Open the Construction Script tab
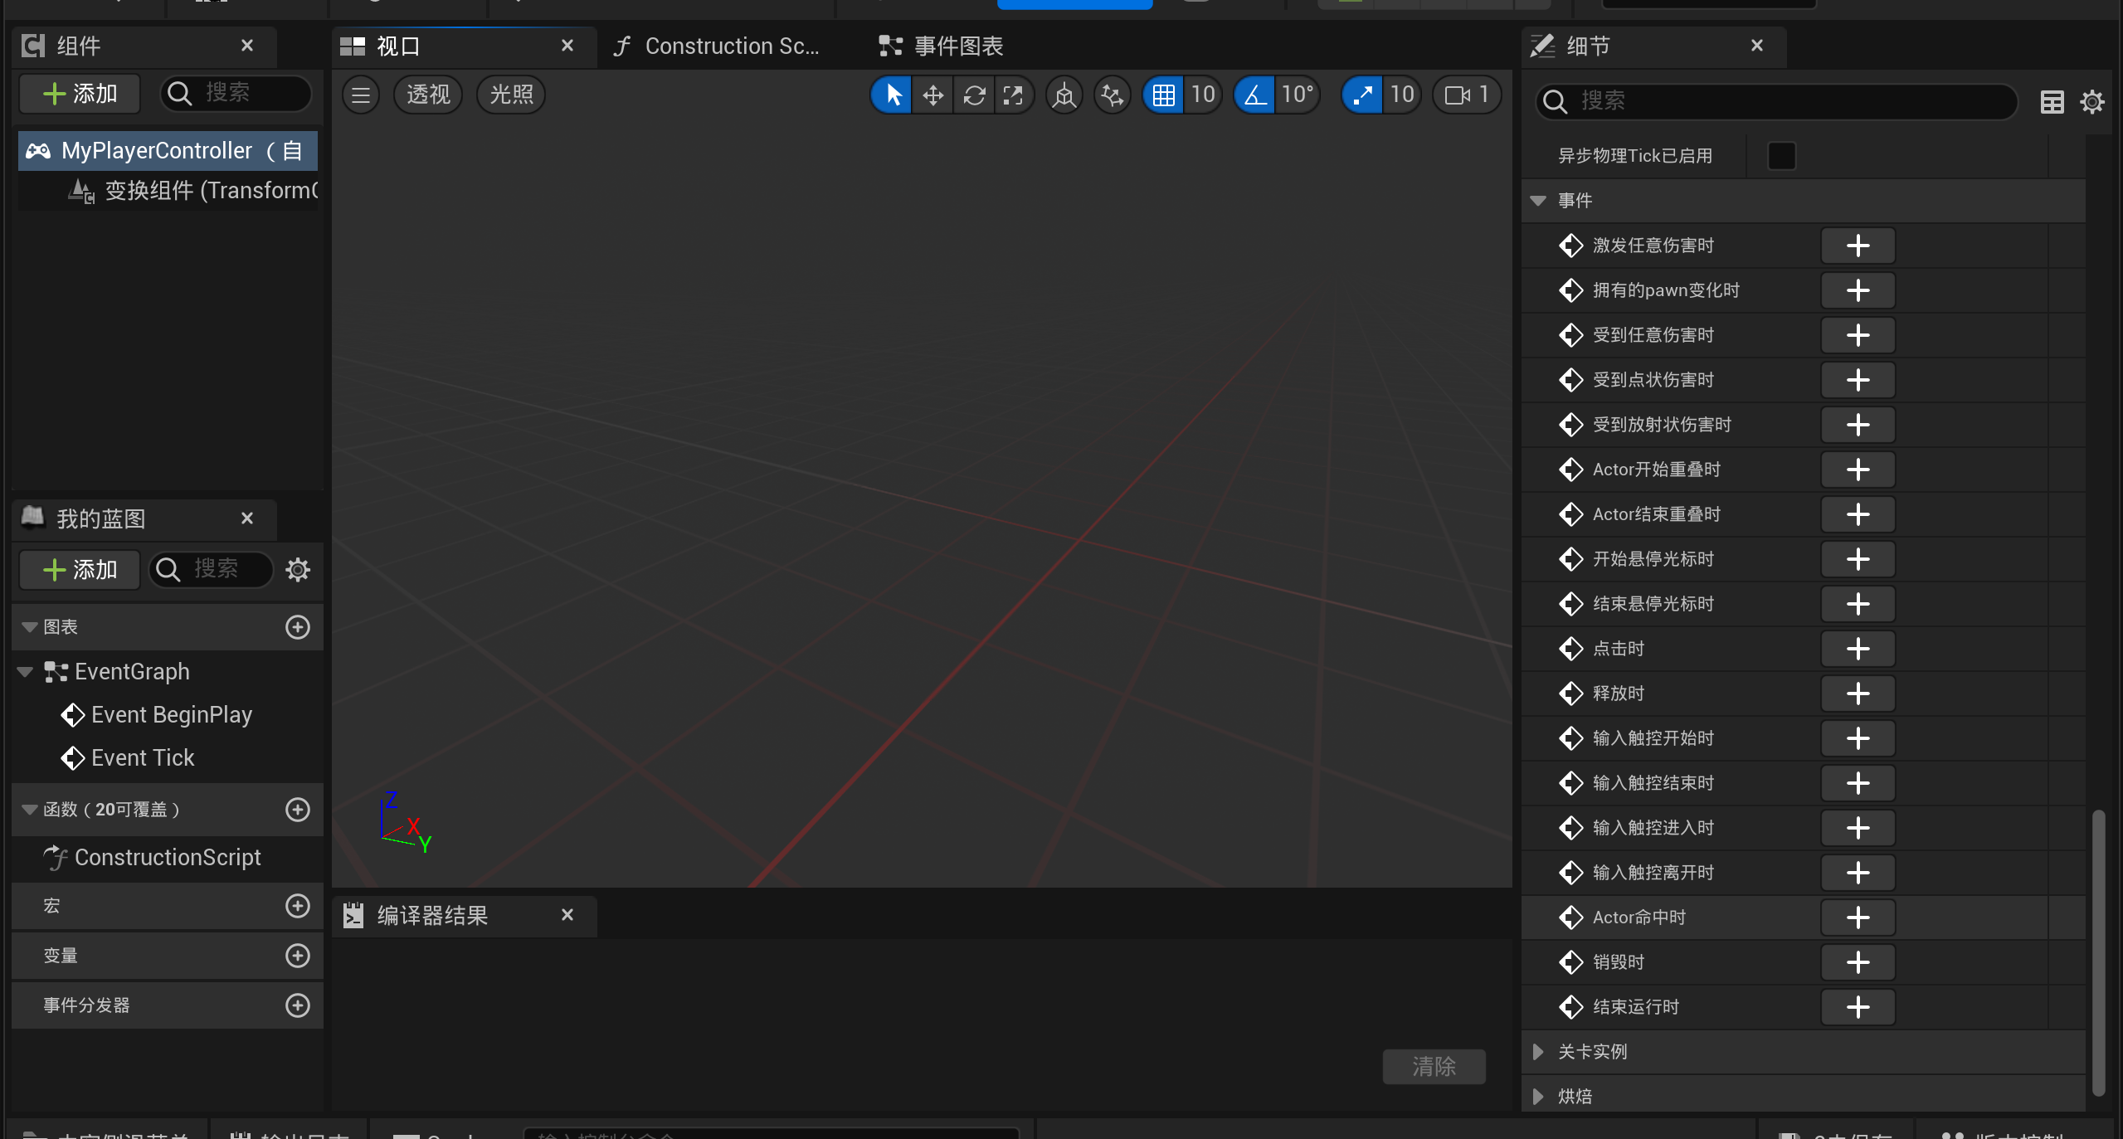 coord(718,46)
